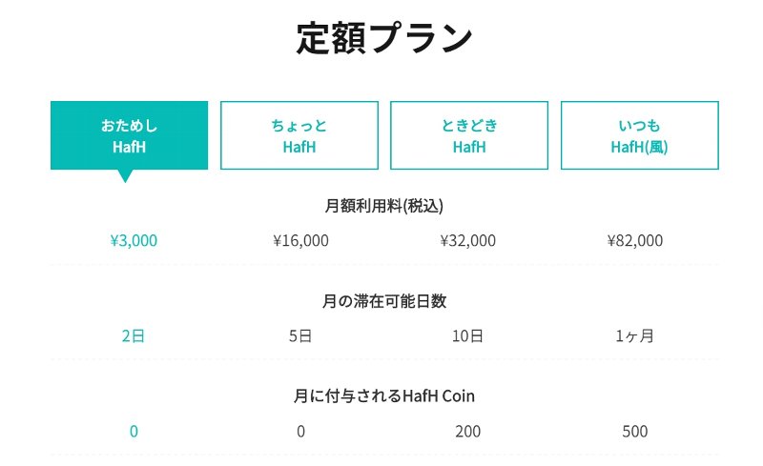Click the 2日 stay days value

pyautogui.click(x=134, y=335)
